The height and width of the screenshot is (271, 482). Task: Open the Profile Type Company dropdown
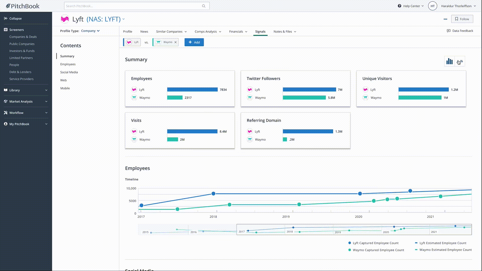pyautogui.click(x=90, y=31)
